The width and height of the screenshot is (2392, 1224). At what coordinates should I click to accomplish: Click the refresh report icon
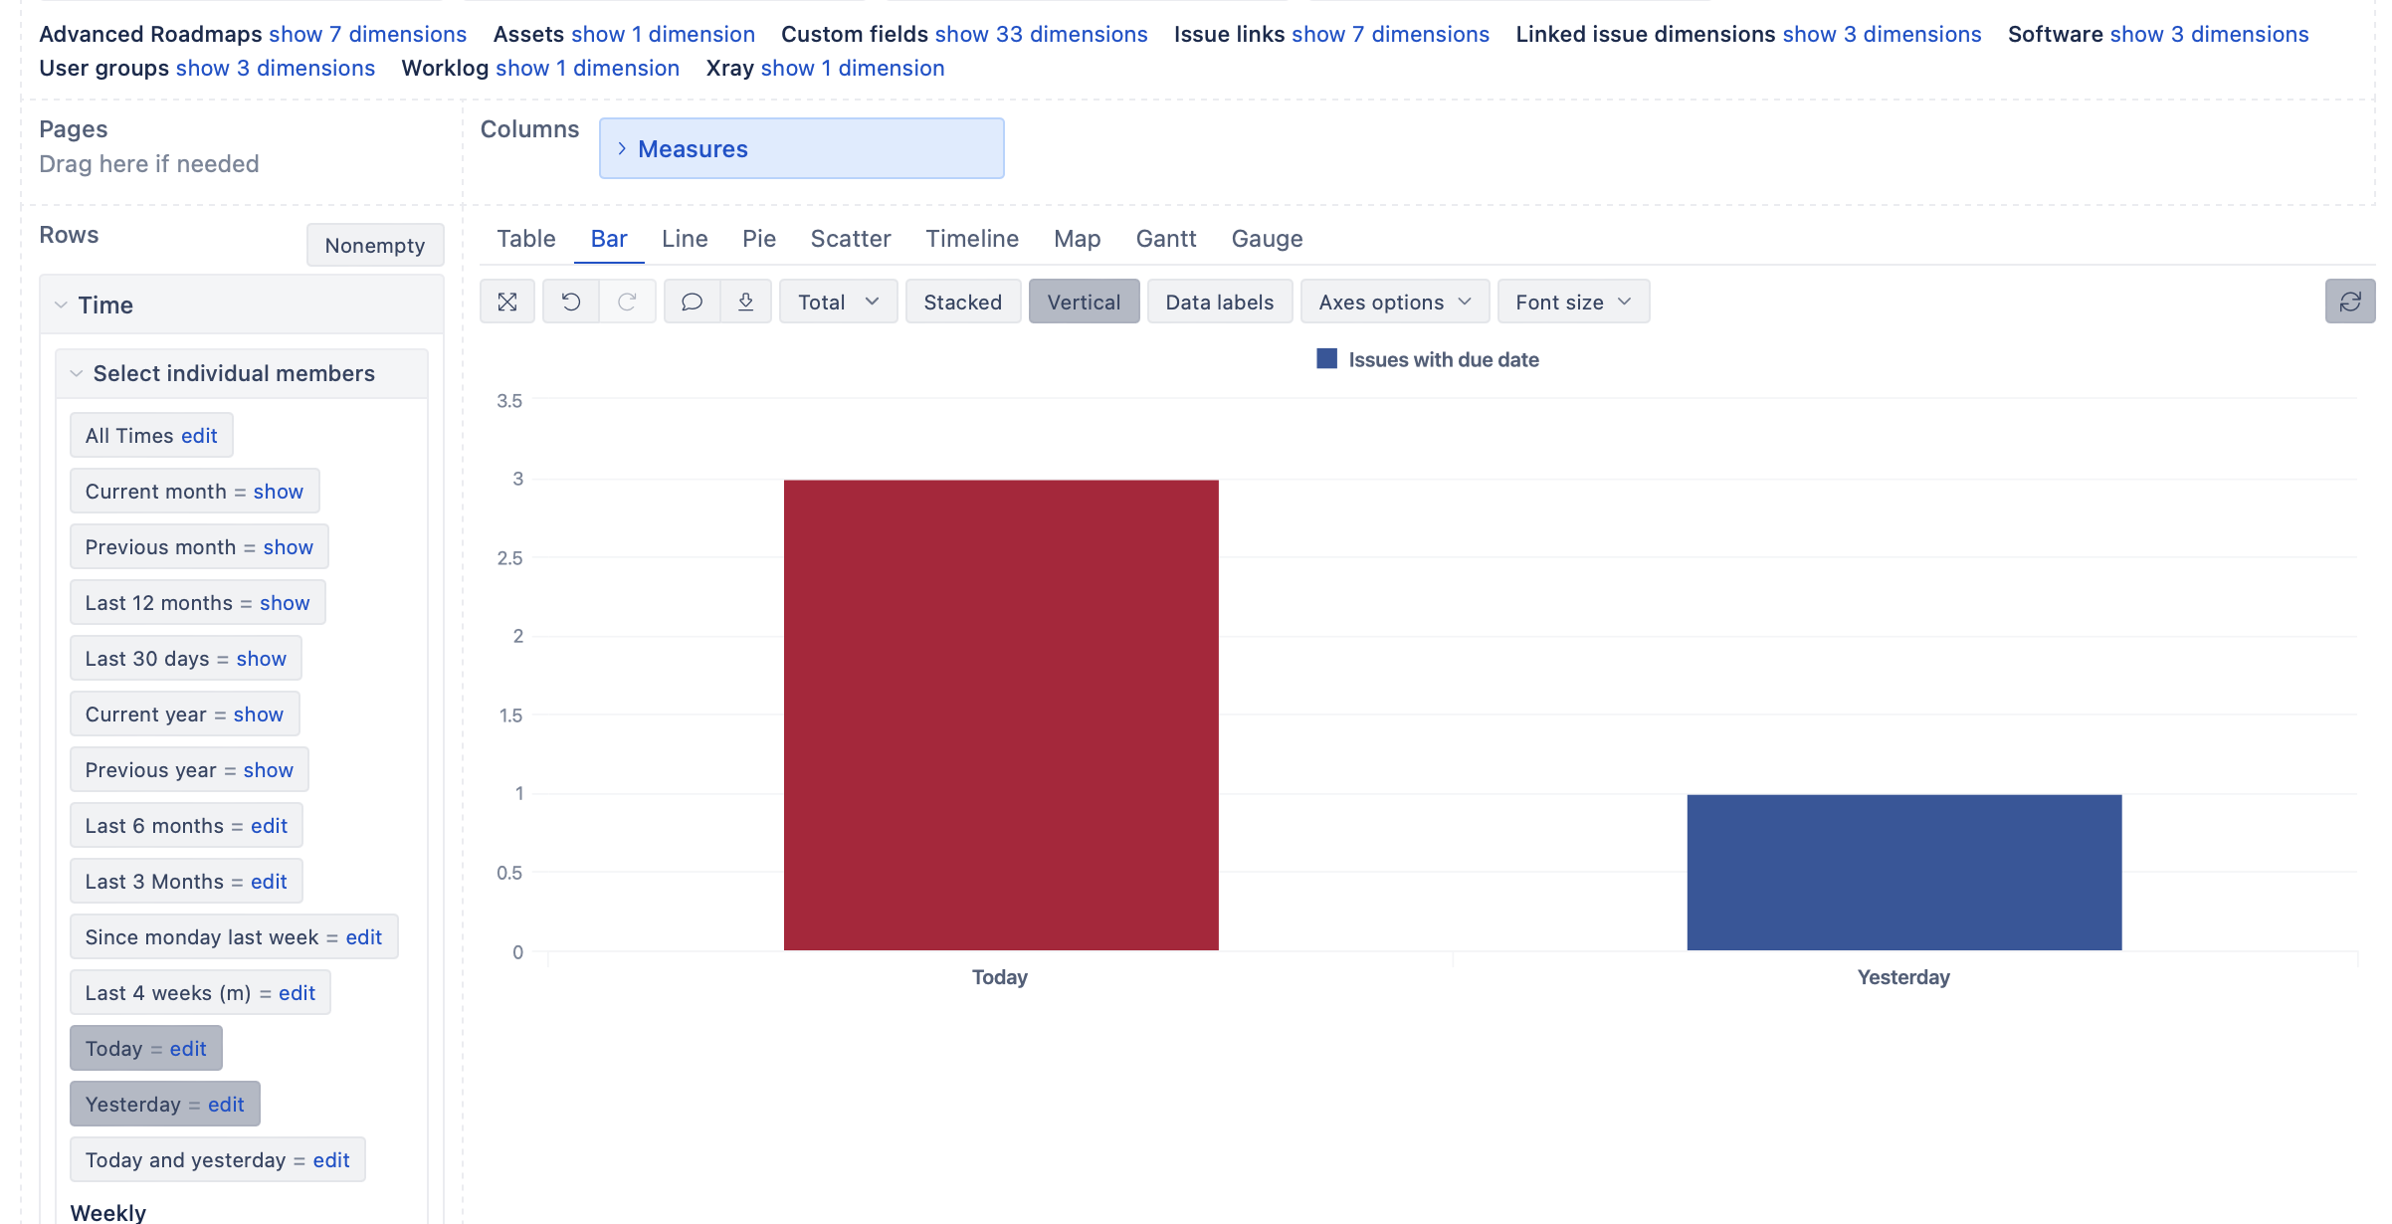coord(2350,302)
